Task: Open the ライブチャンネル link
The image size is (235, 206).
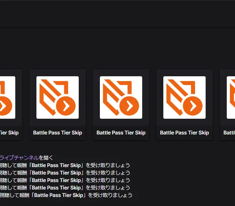Action: pos(19,158)
